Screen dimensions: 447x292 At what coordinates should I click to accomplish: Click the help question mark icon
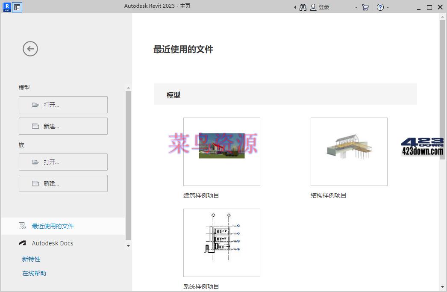(x=380, y=7)
